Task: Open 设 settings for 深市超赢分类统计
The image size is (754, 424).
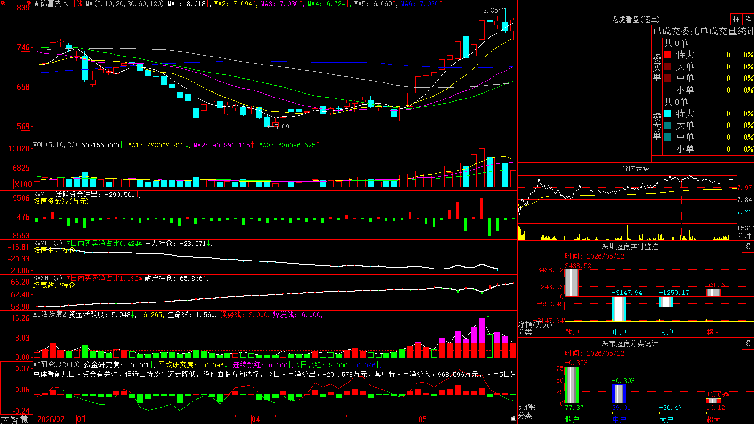Action: pyautogui.click(x=748, y=343)
